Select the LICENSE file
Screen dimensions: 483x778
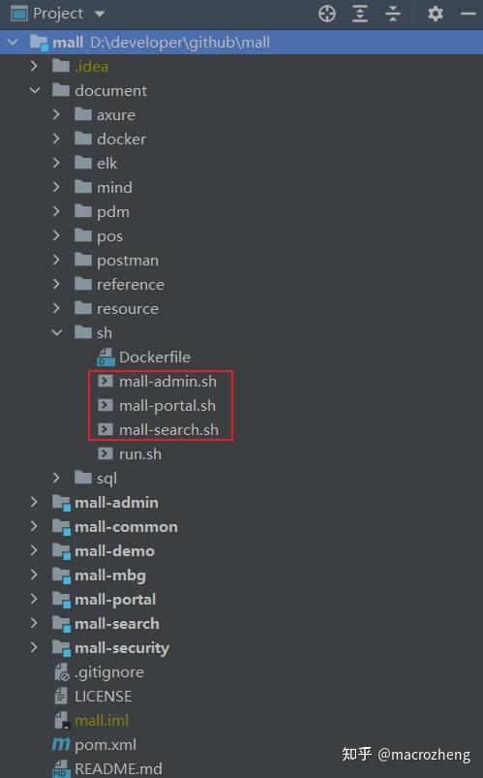pos(104,697)
